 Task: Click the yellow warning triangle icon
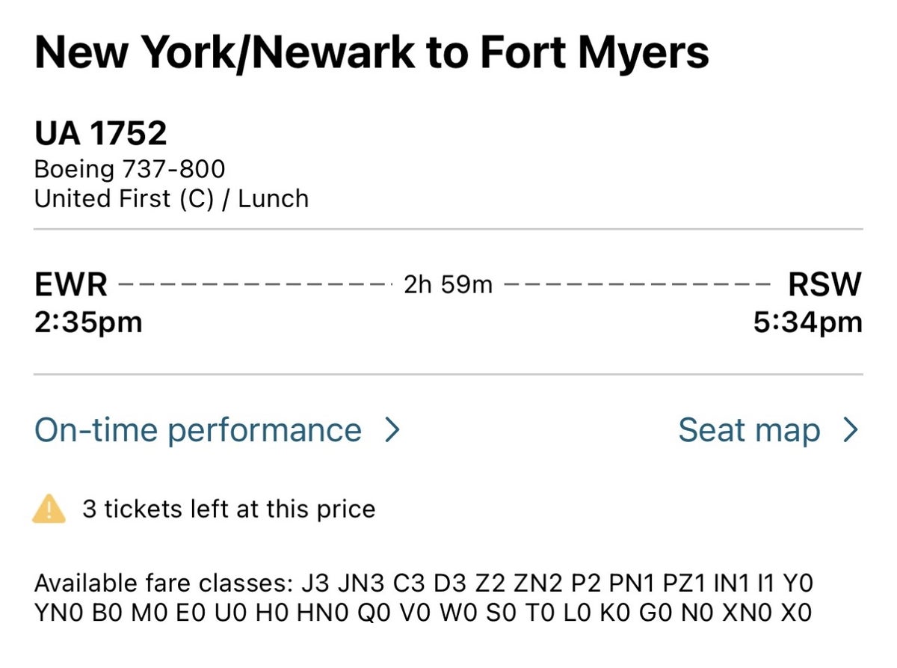[49, 509]
